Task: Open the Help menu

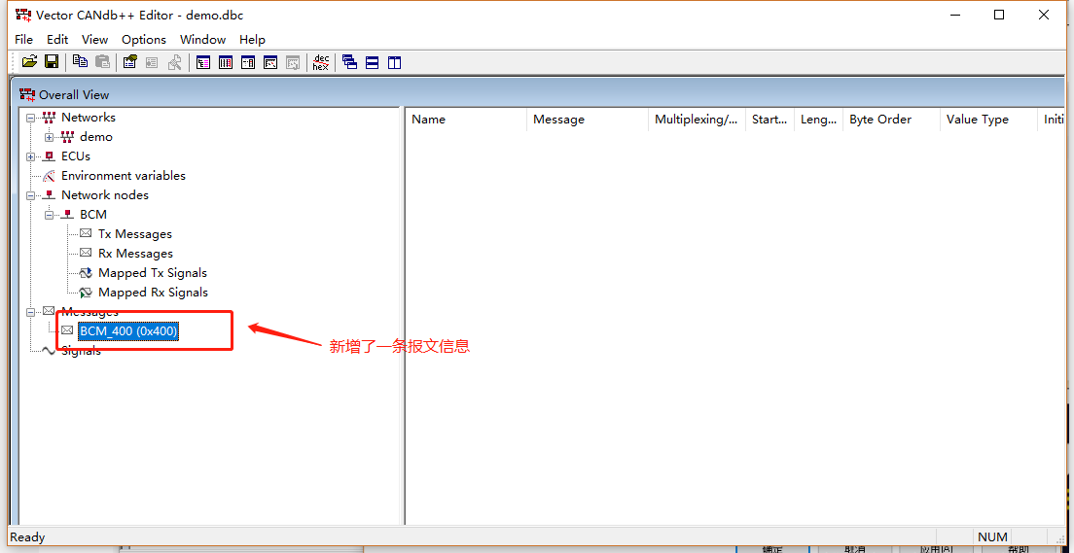Action: tap(252, 39)
